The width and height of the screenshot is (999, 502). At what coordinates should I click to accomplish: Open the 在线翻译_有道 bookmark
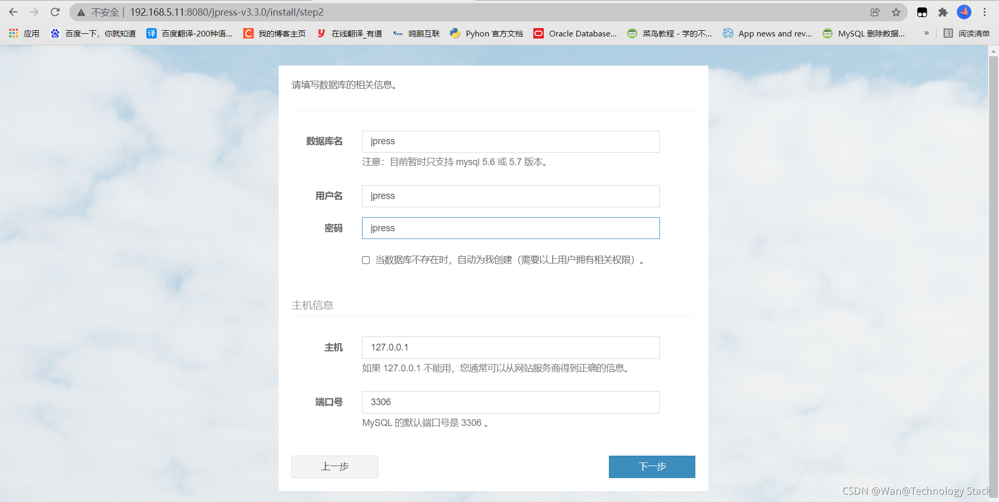click(x=349, y=33)
